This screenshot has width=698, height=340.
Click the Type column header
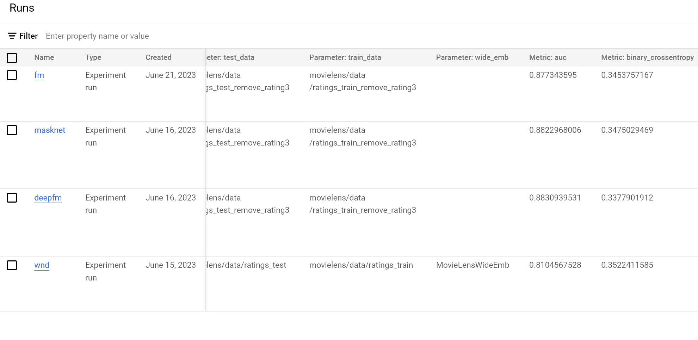point(93,57)
